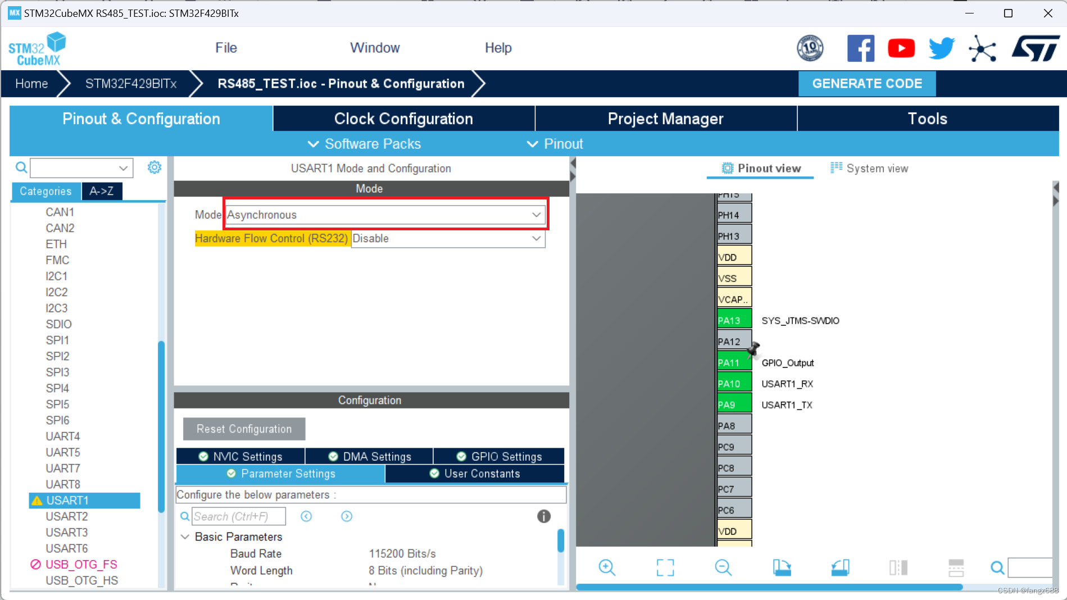Rotate pinout clockwise icon
The image size is (1067, 600).
pos(782,567)
